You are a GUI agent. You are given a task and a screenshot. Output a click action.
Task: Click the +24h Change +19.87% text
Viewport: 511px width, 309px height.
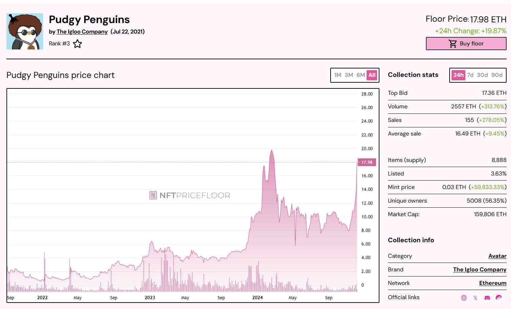click(x=471, y=31)
